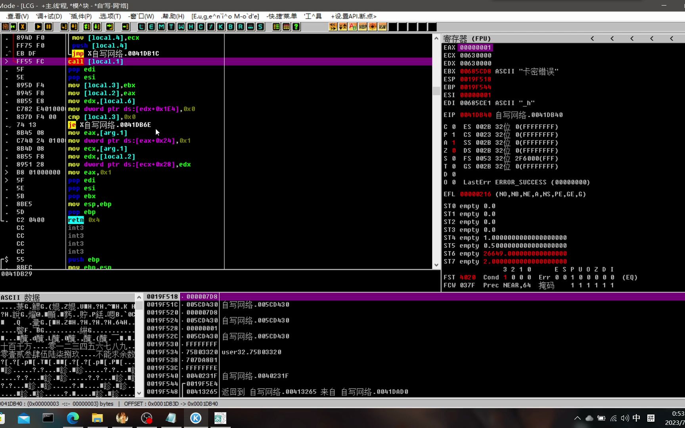Screen dimensions: 685x428
Task: Open the 插件(P) menu
Action: click(x=80, y=16)
